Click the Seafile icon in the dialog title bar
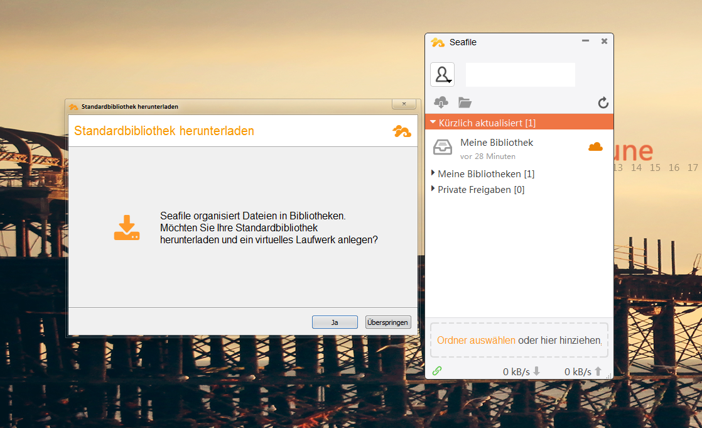This screenshot has width=702, height=428. (x=73, y=107)
